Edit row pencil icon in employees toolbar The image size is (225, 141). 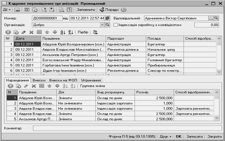[x=24, y=32]
